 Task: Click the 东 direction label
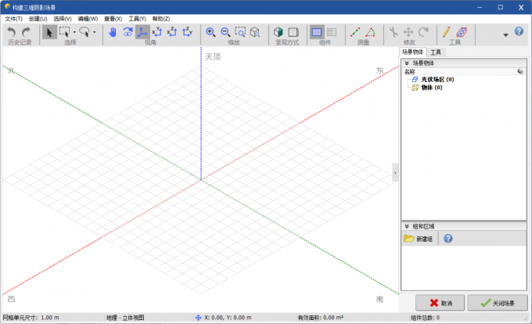pyautogui.click(x=379, y=70)
